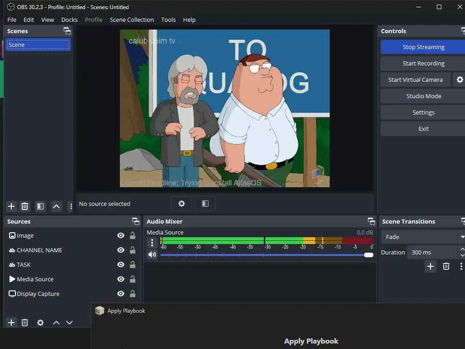Viewport: 465px width, 349px height.
Task: Enable Studio Mode
Action: (423, 96)
